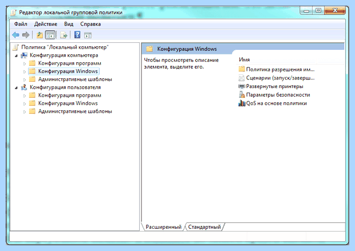The height and width of the screenshot is (251, 355).
Task: Expand selected Конфигурация Windows under computer configuration
Action: coord(25,71)
